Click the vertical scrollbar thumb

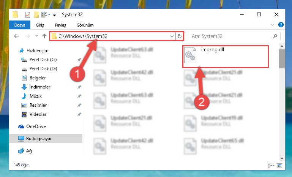pos(282,59)
